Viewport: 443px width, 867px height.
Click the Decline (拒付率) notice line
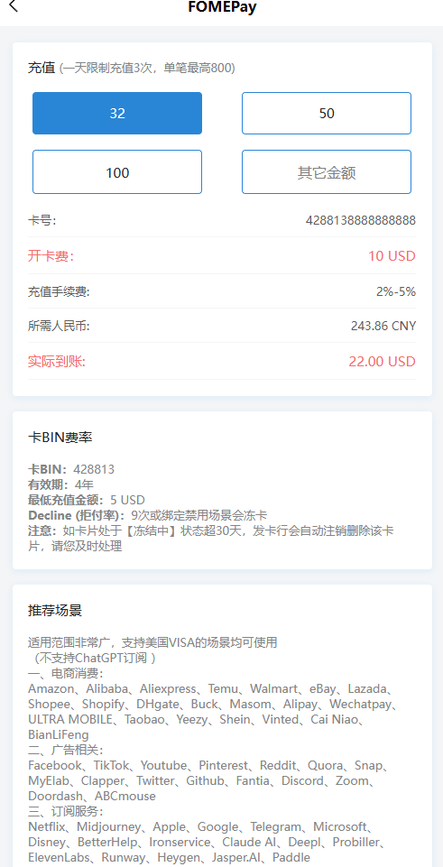click(x=148, y=516)
